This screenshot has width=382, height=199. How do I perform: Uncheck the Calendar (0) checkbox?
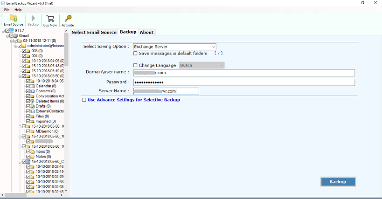click(x=28, y=86)
